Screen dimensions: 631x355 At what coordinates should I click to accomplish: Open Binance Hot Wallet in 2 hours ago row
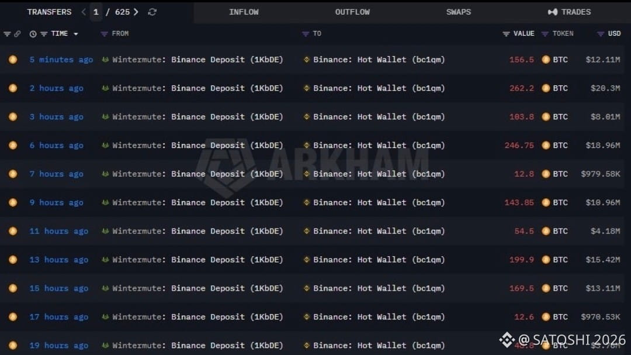(379, 88)
